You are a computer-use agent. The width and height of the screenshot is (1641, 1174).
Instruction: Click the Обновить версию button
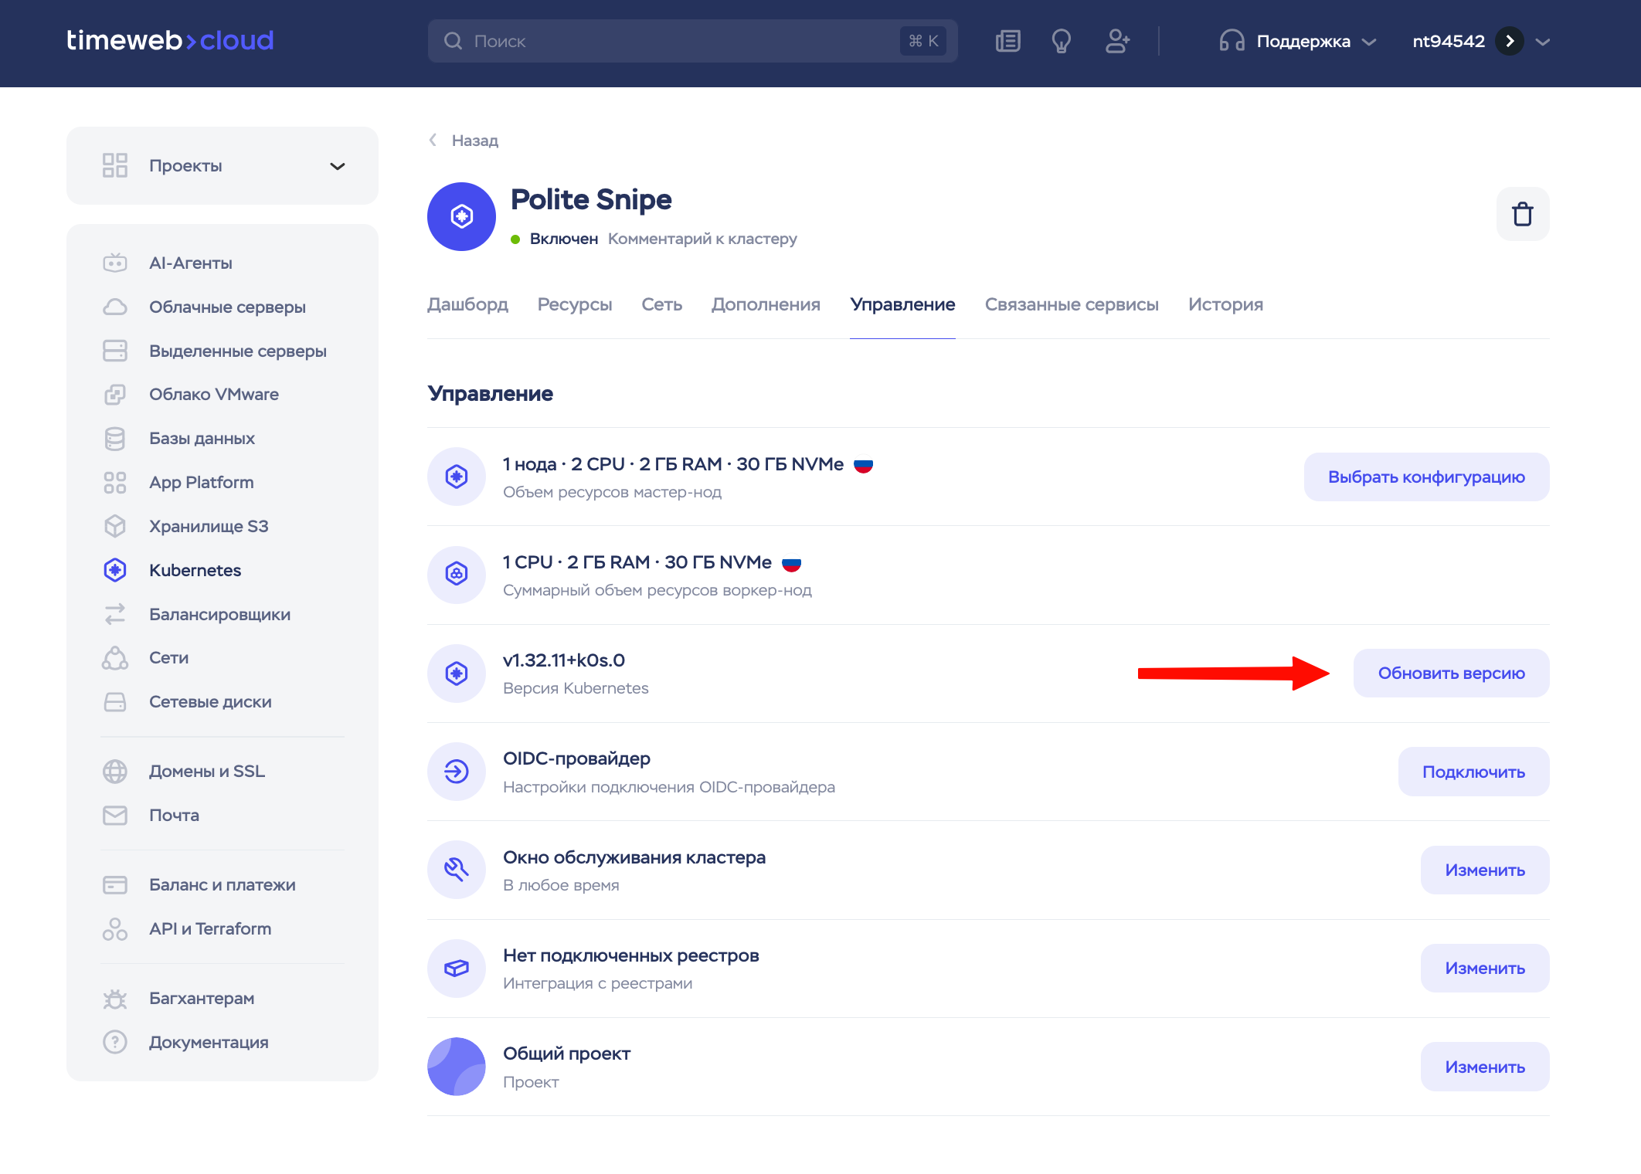tap(1451, 673)
